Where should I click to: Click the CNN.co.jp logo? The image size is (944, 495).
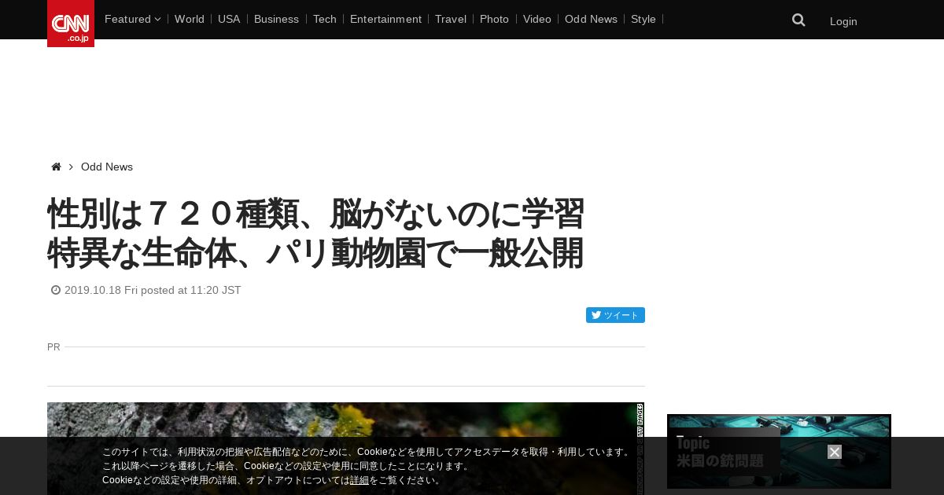[71, 24]
